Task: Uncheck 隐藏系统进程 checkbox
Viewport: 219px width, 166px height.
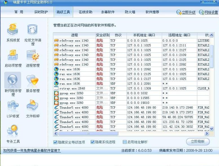Action: 92,142
